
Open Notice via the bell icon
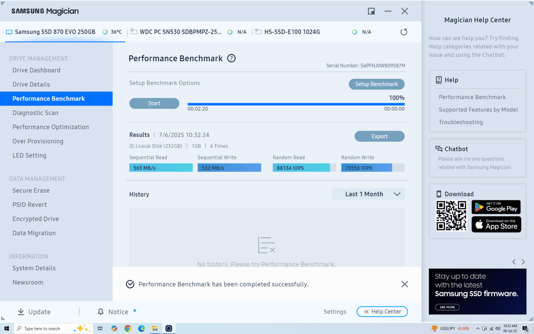101,312
